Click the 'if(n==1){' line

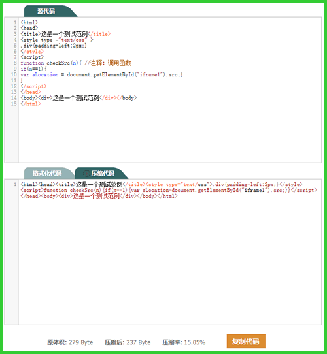click(33, 69)
